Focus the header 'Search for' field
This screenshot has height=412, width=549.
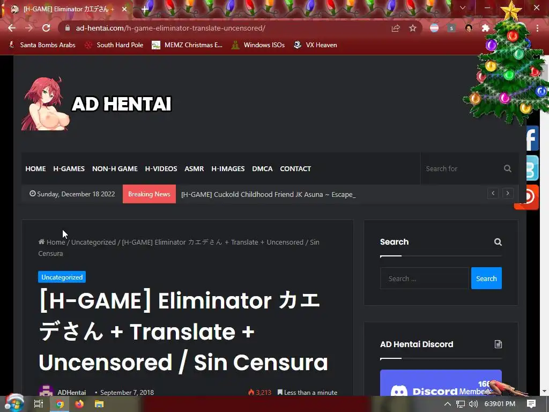(x=462, y=168)
